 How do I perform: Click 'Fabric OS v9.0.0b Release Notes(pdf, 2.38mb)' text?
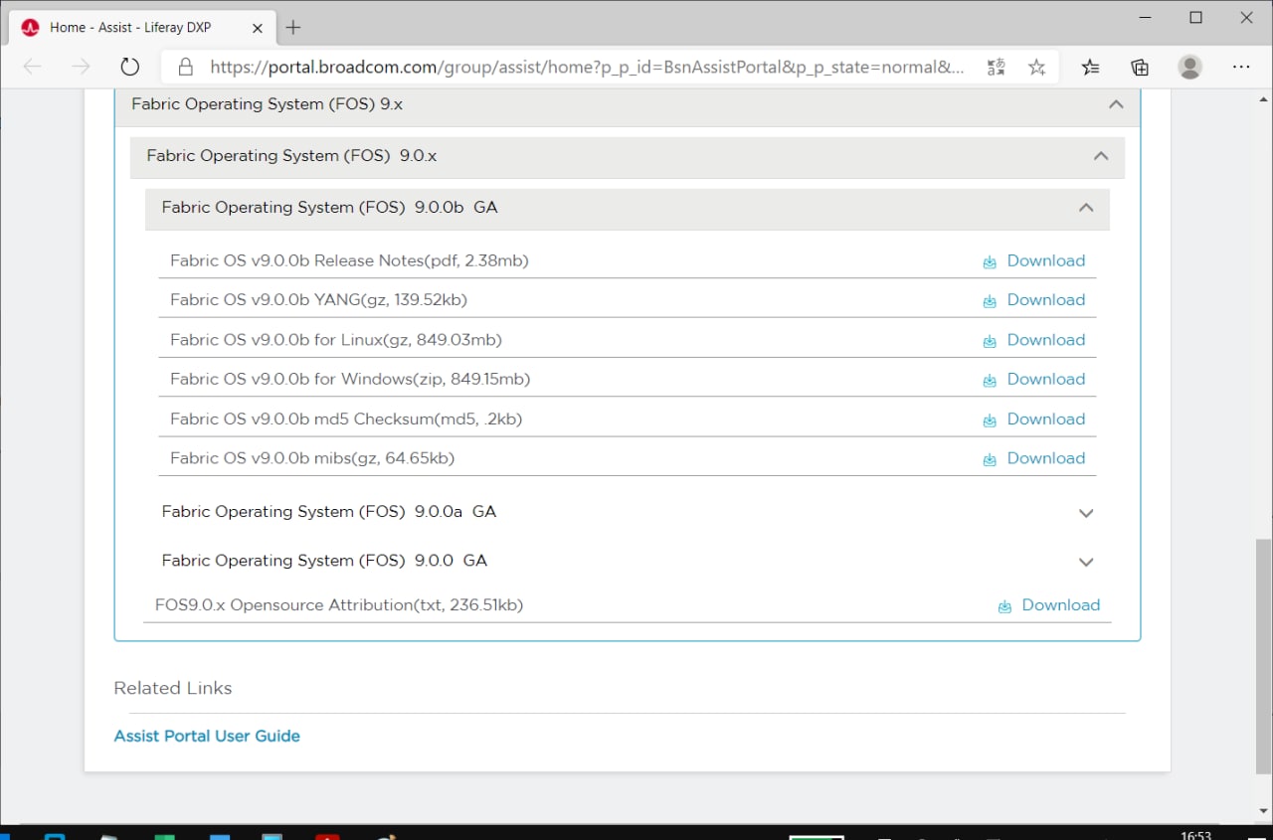349,260
